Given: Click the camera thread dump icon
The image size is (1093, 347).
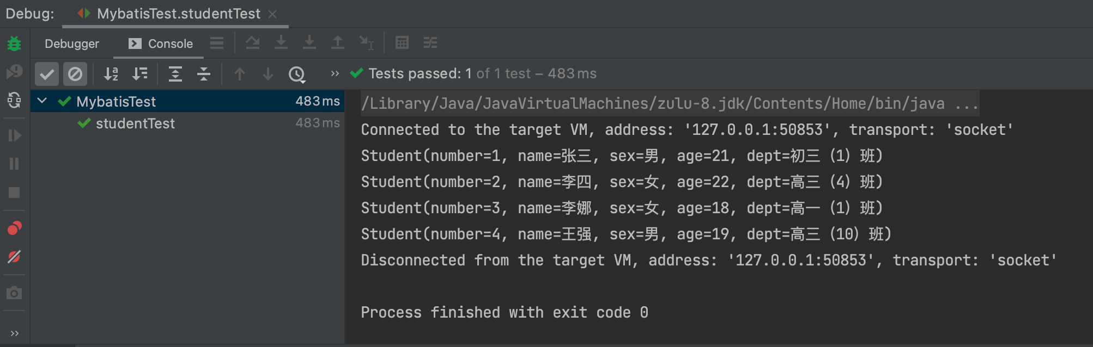Looking at the screenshot, I should point(14,293).
